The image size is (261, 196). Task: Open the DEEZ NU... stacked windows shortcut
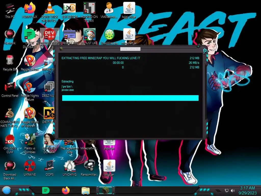point(48,90)
